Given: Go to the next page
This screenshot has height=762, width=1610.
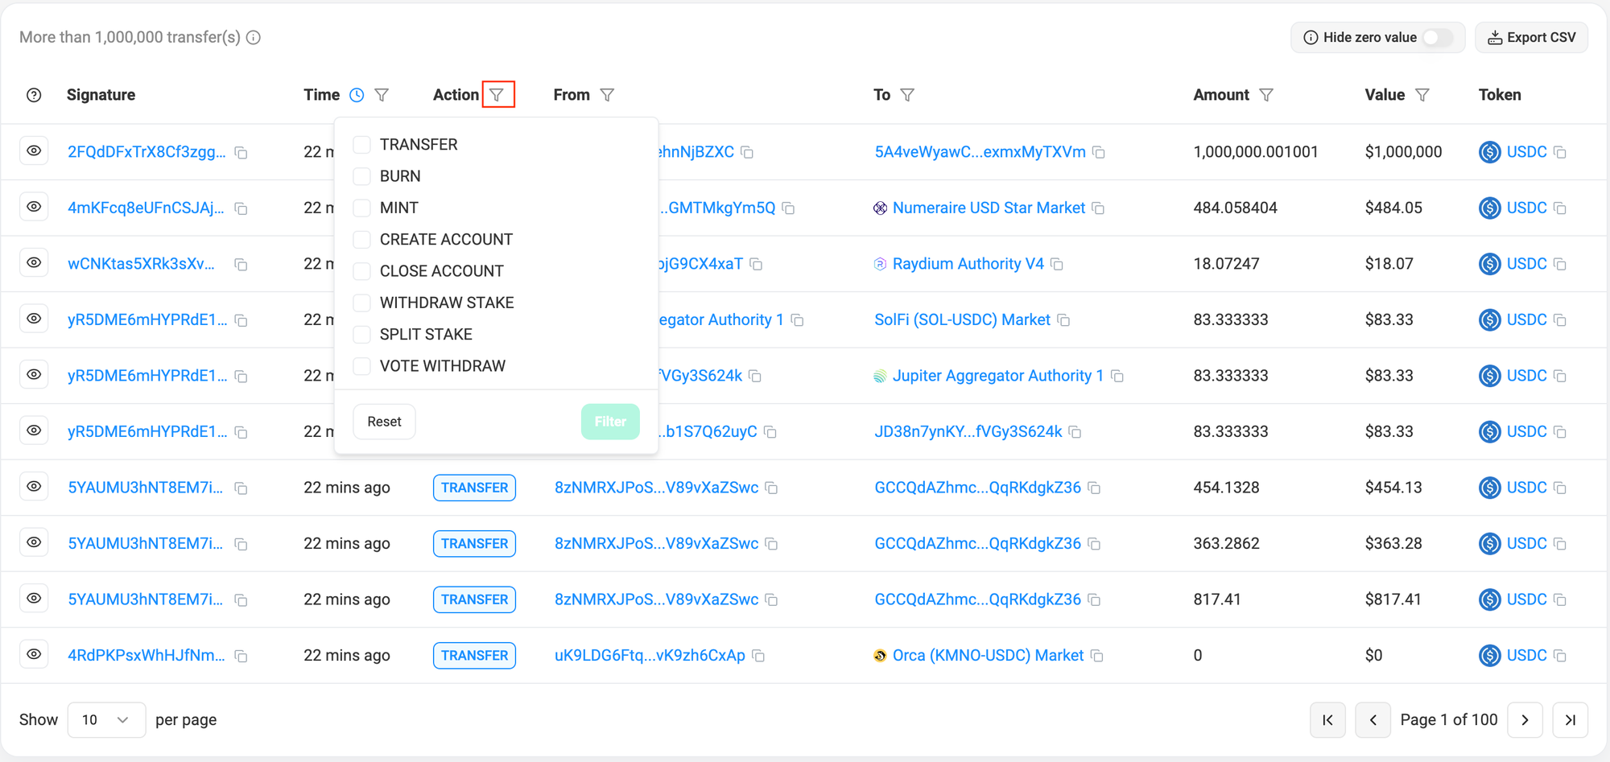Looking at the screenshot, I should click(1525, 720).
